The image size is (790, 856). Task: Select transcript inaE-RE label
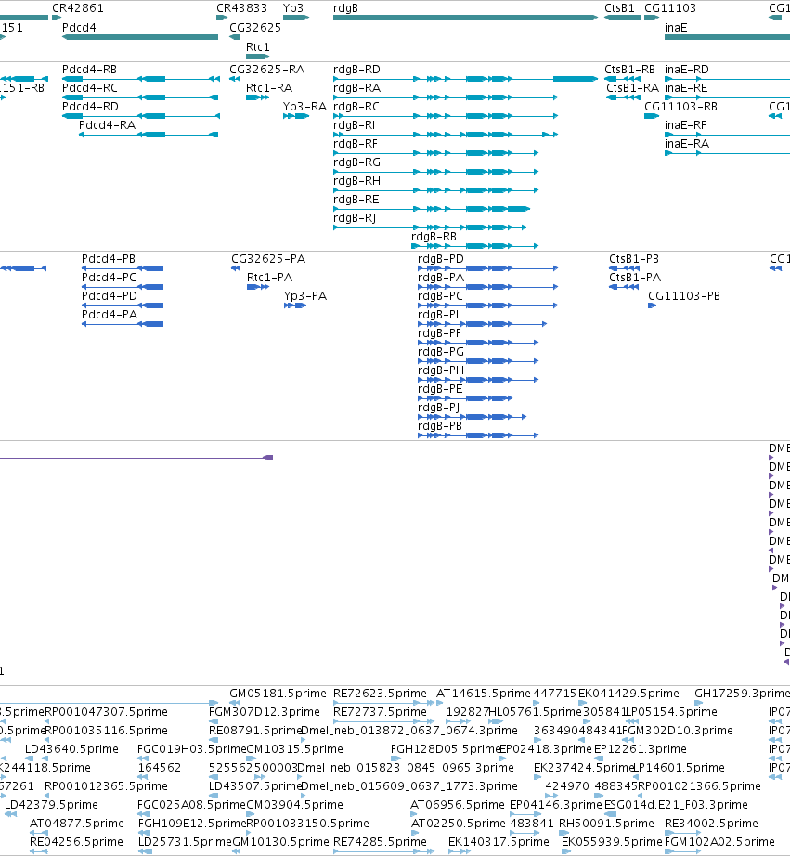coord(686,88)
